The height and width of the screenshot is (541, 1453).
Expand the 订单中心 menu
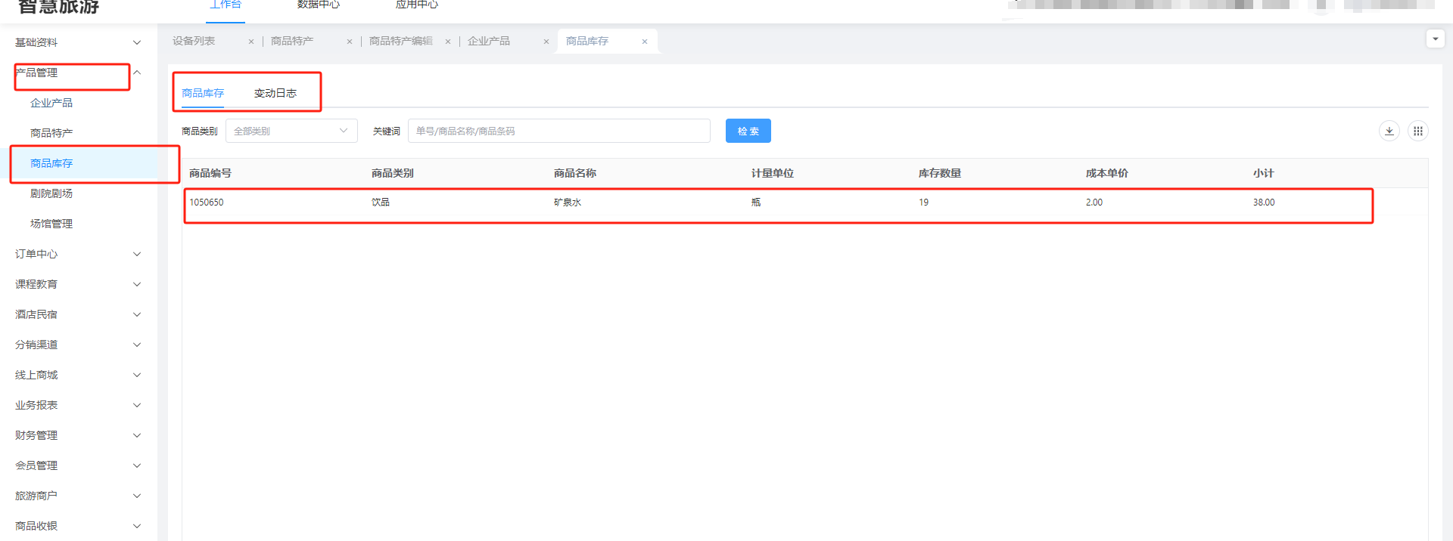tap(76, 254)
